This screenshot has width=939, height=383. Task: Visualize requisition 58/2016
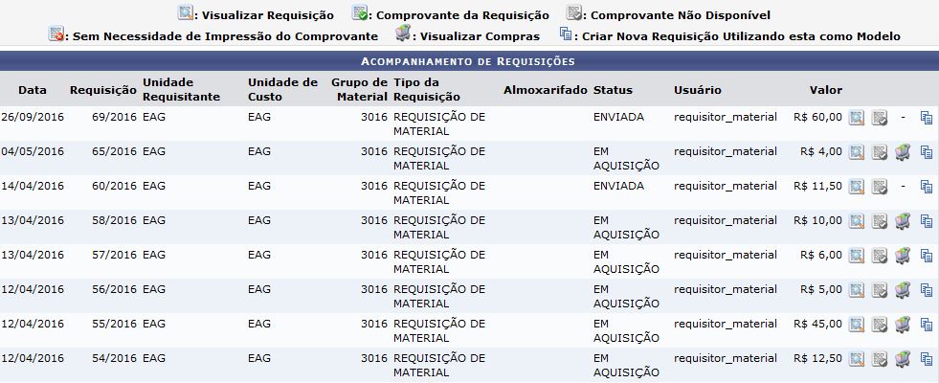tap(857, 221)
